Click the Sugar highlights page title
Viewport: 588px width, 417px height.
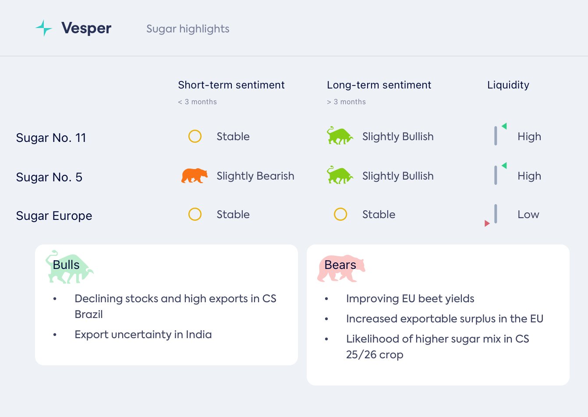[188, 29]
